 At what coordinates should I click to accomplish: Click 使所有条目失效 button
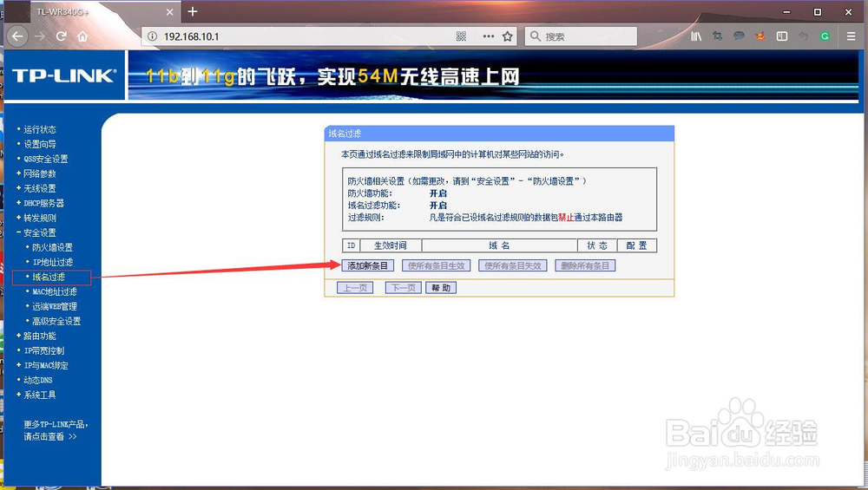[513, 266]
